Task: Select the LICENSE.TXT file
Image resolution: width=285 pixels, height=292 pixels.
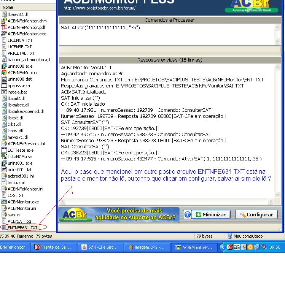Action: [x=19, y=47]
